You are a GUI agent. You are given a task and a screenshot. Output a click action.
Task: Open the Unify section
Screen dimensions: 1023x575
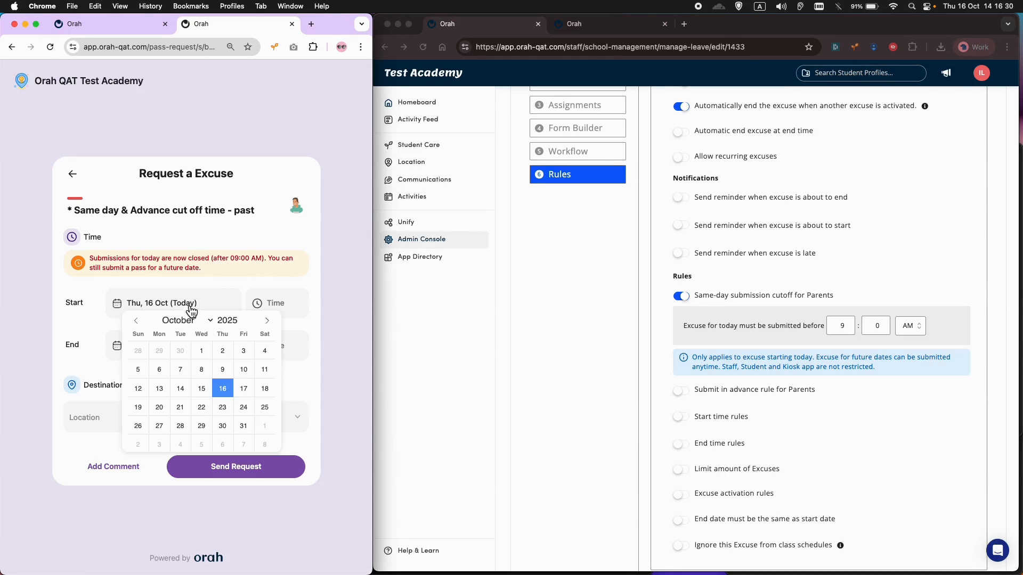click(406, 222)
